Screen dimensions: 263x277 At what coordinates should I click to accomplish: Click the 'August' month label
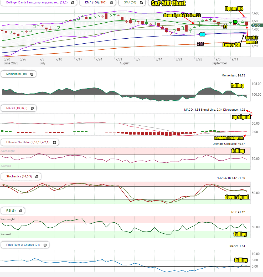[125, 63]
